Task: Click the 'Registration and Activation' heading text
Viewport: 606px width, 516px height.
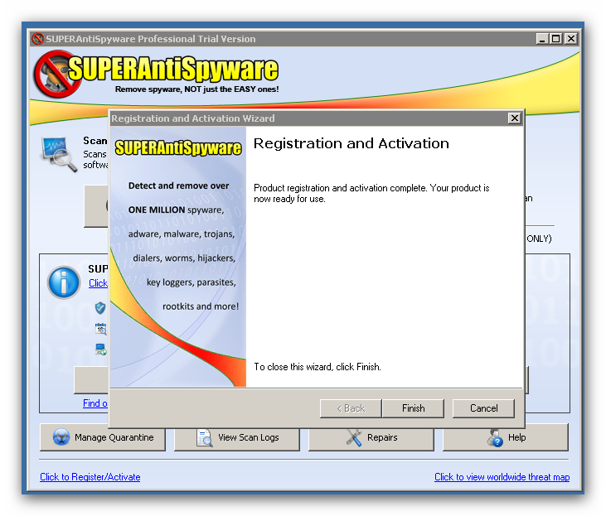Action: [351, 143]
